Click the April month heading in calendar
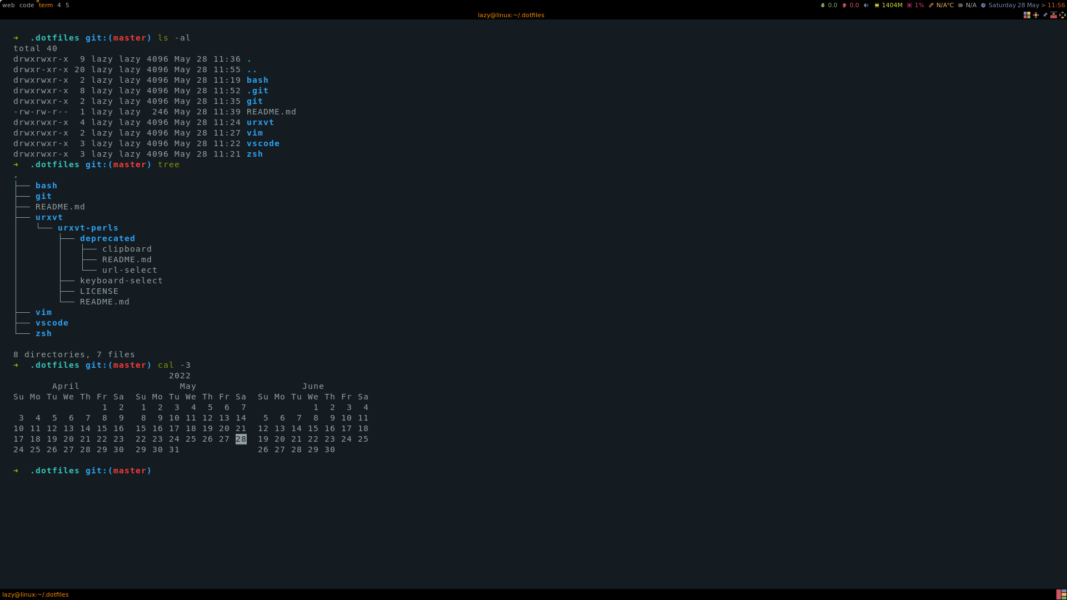The height and width of the screenshot is (600, 1067). click(66, 386)
